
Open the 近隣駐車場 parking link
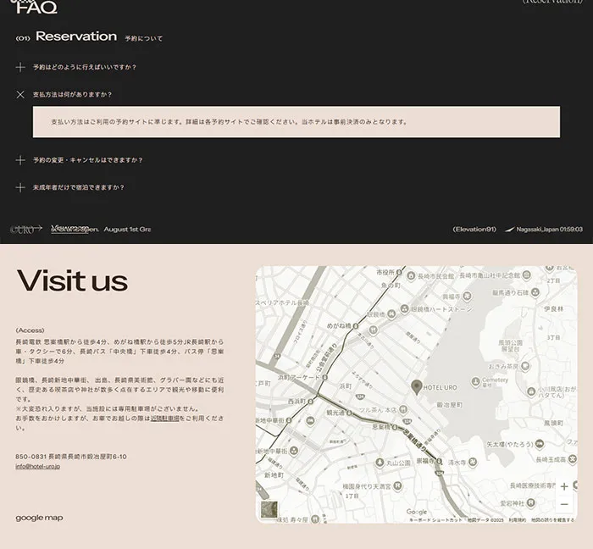click(165, 419)
